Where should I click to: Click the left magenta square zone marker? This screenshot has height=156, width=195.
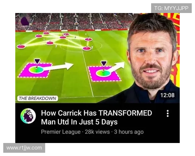tap(35, 71)
